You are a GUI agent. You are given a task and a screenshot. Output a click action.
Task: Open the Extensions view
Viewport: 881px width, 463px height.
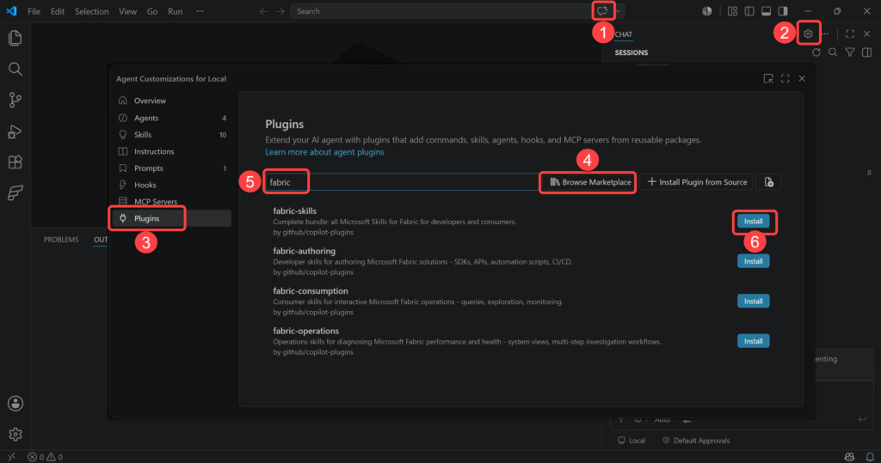pyautogui.click(x=15, y=162)
